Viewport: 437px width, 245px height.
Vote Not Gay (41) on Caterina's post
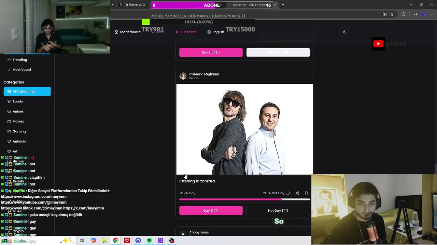point(278,210)
